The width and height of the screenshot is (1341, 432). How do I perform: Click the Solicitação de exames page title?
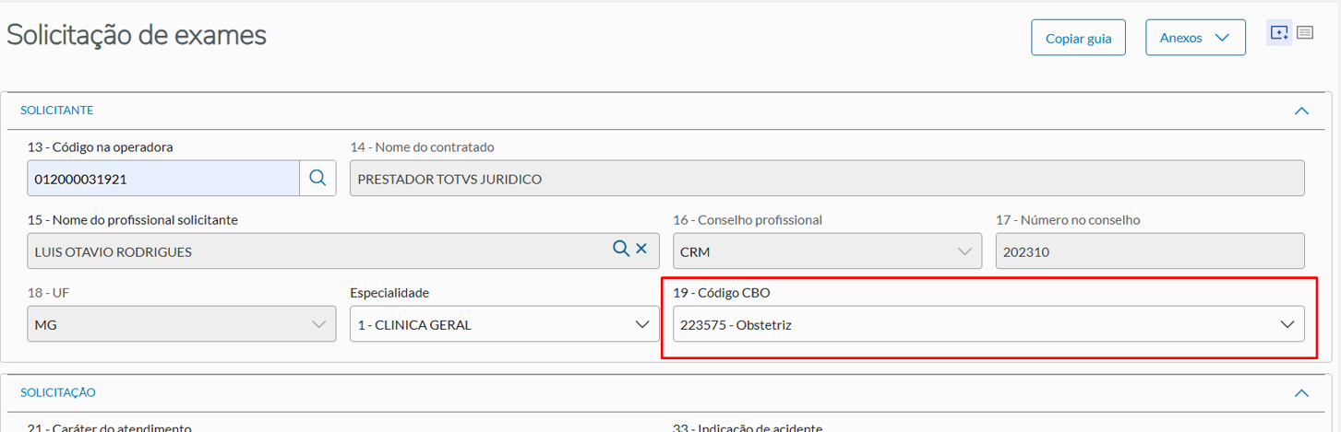click(x=137, y=35)
